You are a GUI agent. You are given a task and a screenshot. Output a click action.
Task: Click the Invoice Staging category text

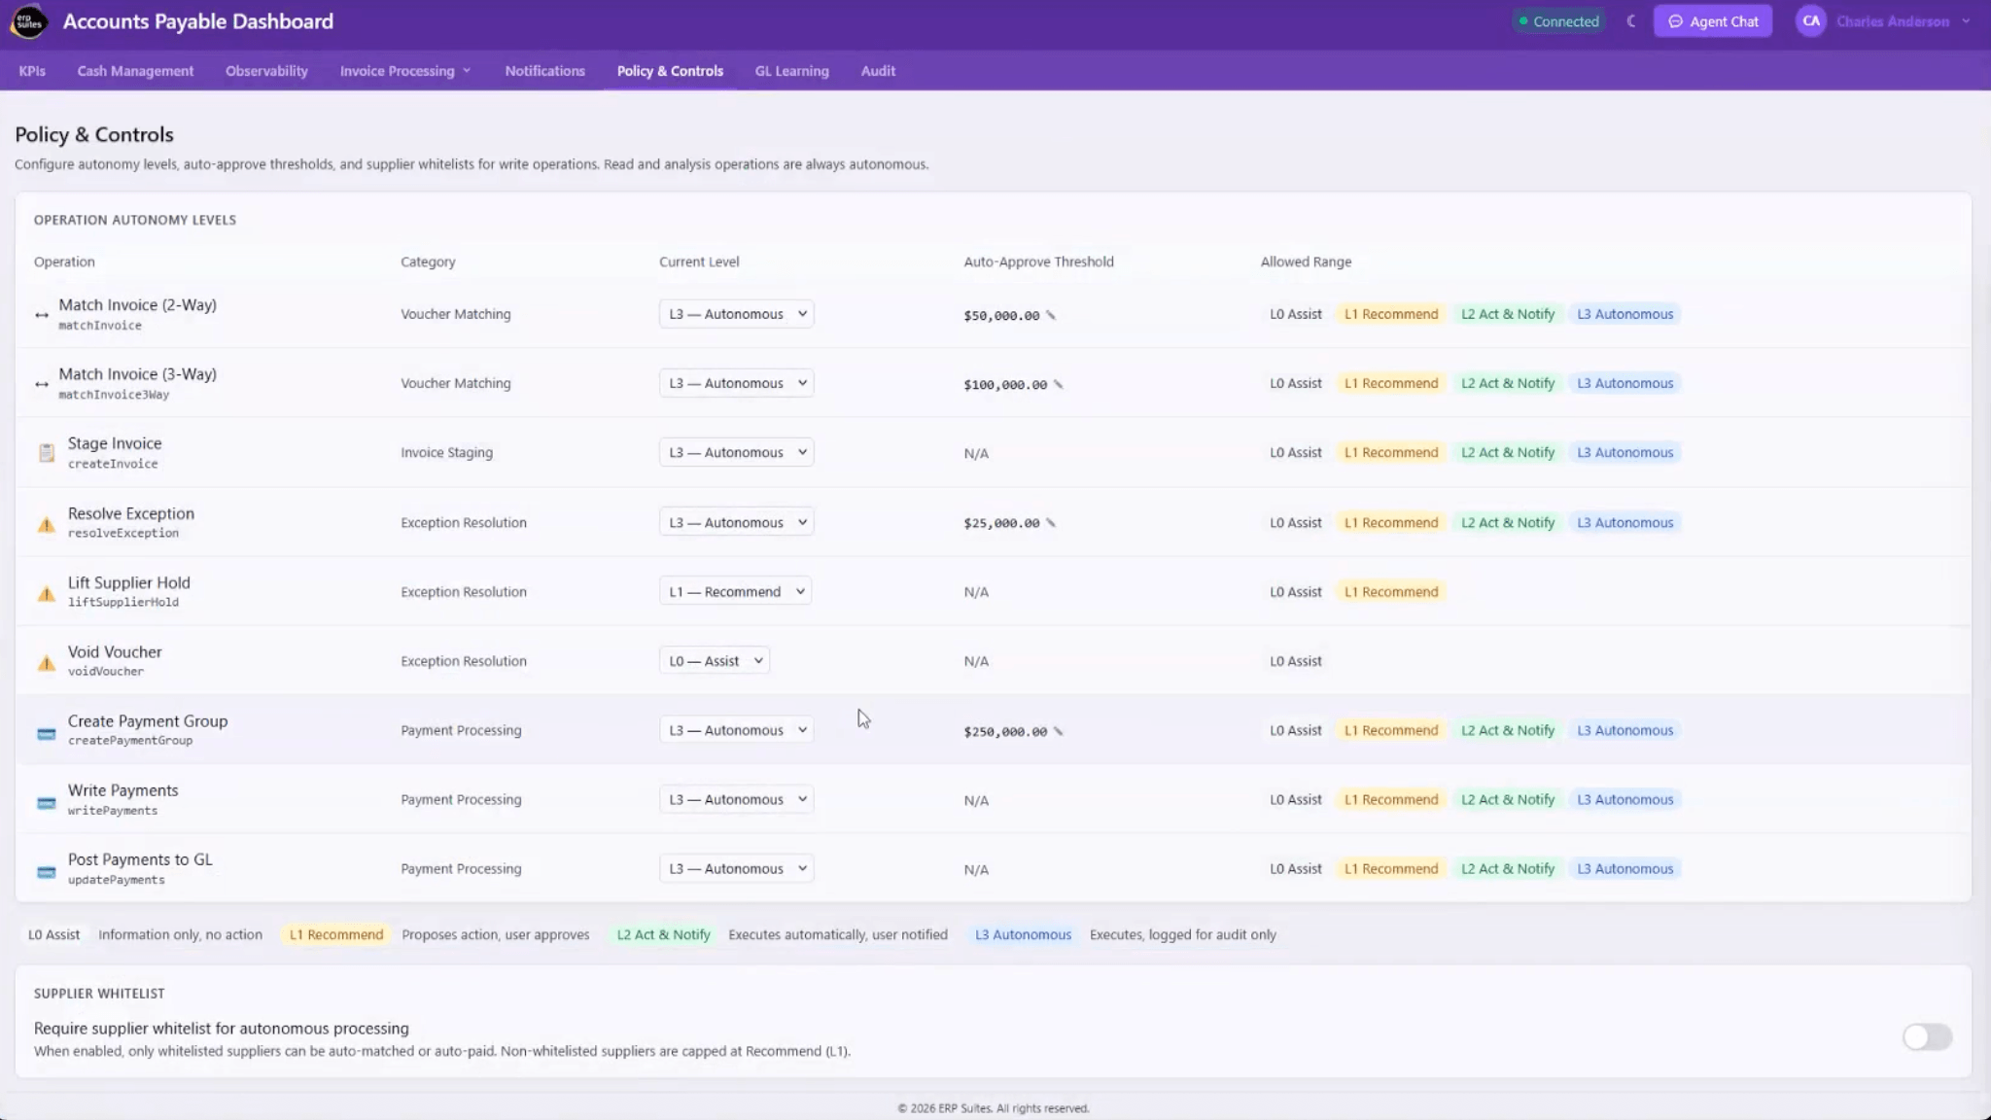click(446, 452)
